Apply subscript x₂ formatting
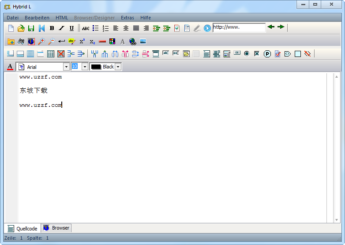 click(x=92, y=41)
